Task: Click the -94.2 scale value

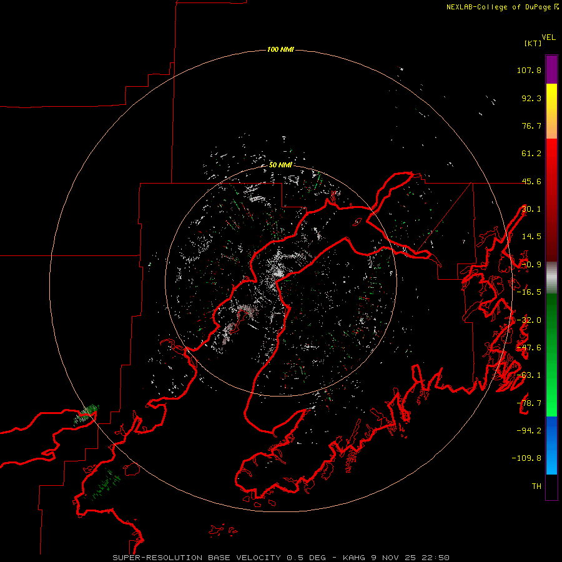Action: [529, 431]
